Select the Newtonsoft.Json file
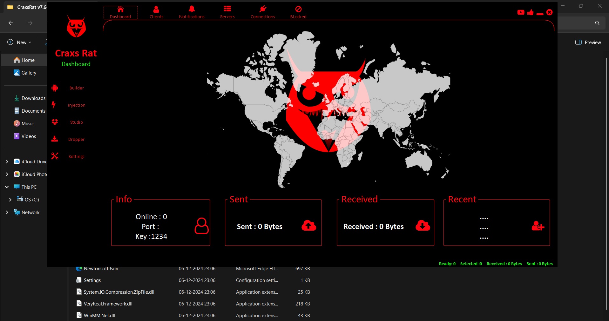The image size is (609, 321). pos(193,268)
